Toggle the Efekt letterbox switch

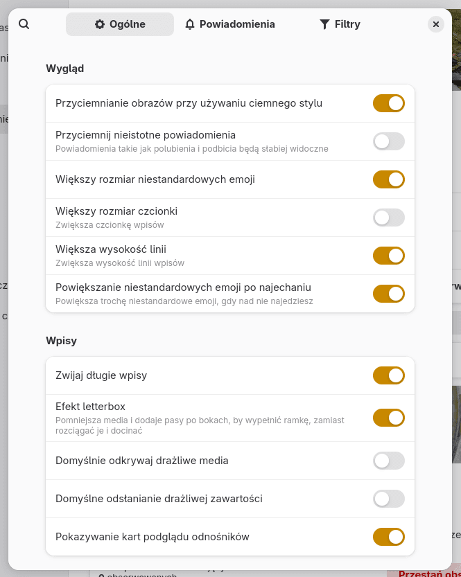click(388, 418)
